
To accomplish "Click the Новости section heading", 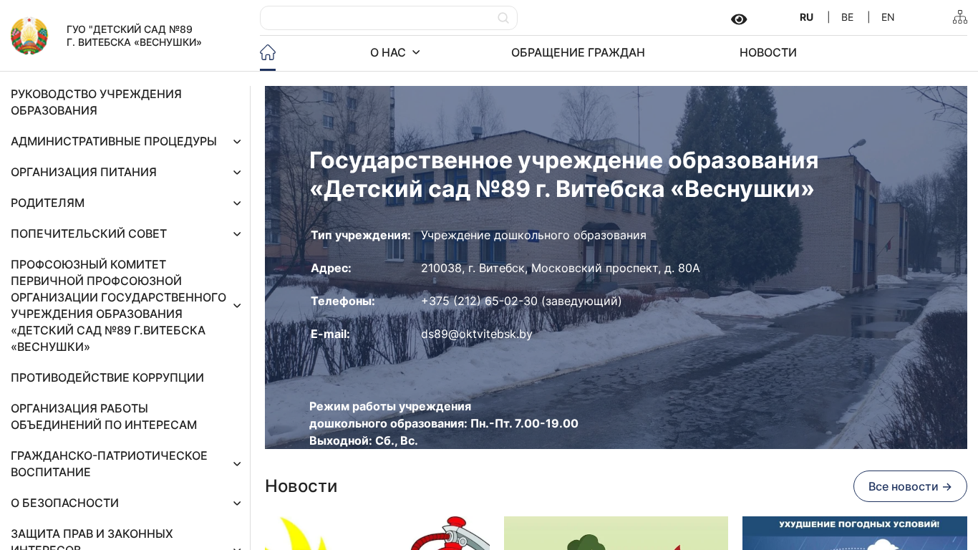I will tap(301, 486).
